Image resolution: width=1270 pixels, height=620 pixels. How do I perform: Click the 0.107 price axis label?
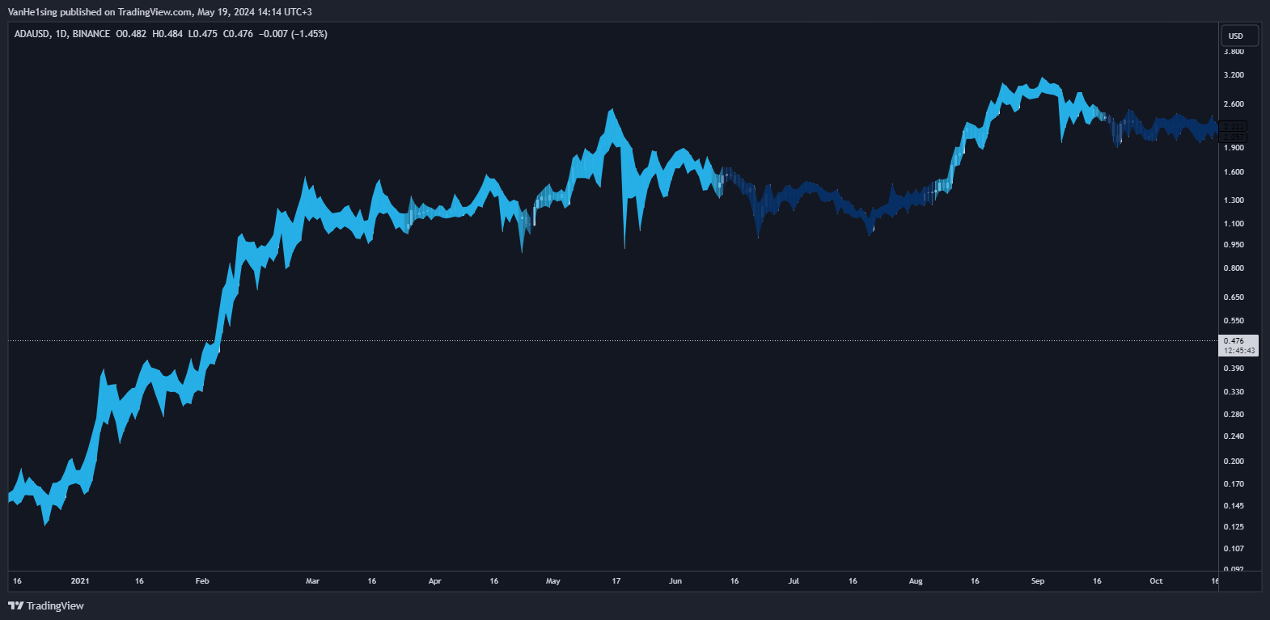pos(1234,549)
